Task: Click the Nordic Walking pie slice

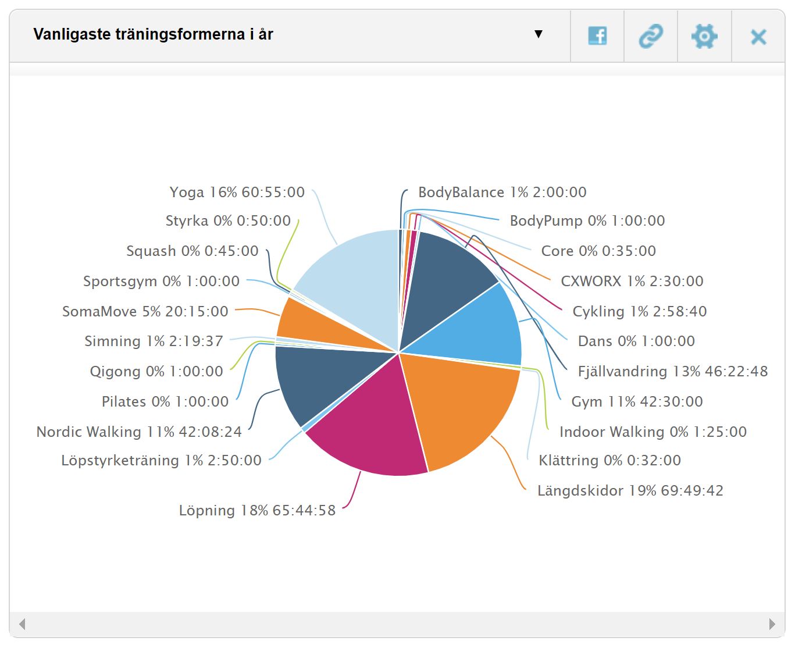Action: coord(320,378)
